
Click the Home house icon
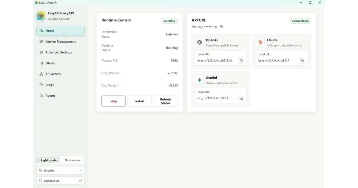pyautogui.click(x=41, y=31)
